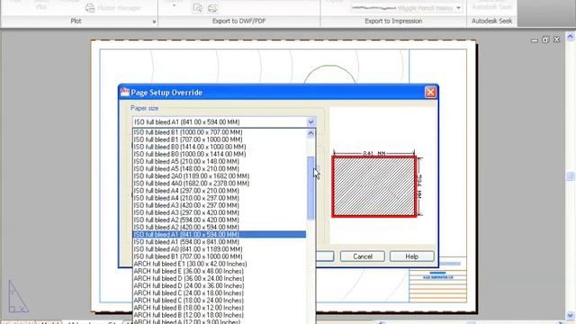
Task: Select ARCH full bleed E 36.00 x 48.00 Inches
Action: 220,271
